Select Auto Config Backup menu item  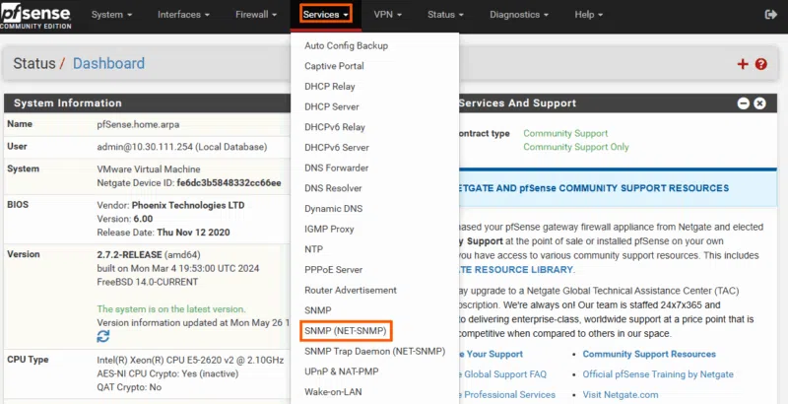click(x=346, y=45)
